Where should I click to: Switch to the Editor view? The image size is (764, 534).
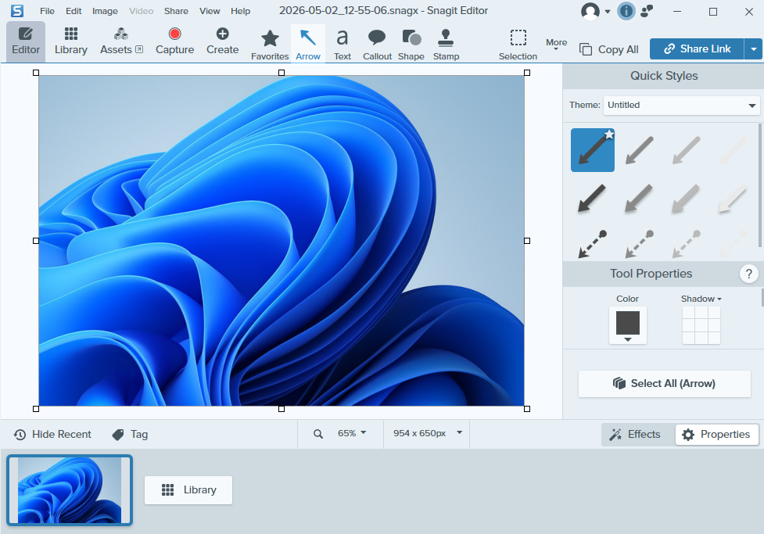(x=26, y=42)
